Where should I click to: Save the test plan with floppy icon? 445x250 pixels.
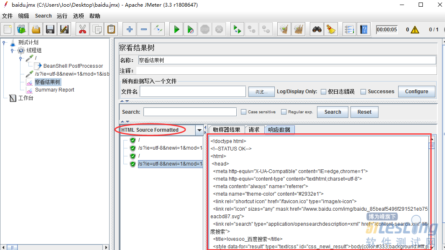coord(50,29)
